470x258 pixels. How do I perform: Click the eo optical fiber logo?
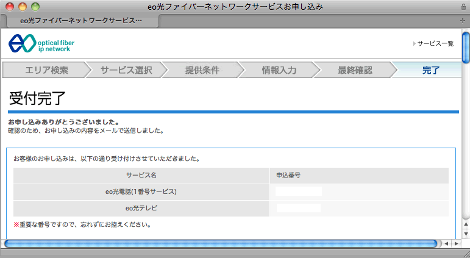[41, 43]
